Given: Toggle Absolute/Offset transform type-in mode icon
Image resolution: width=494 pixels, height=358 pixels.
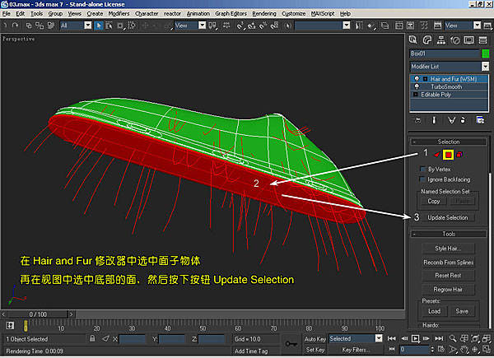Looking at the screenshot, I should (x=105, y=338).
